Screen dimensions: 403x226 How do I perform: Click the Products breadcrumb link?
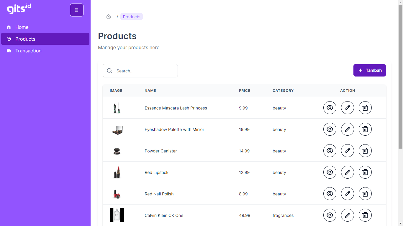click(x=132, y=17)
